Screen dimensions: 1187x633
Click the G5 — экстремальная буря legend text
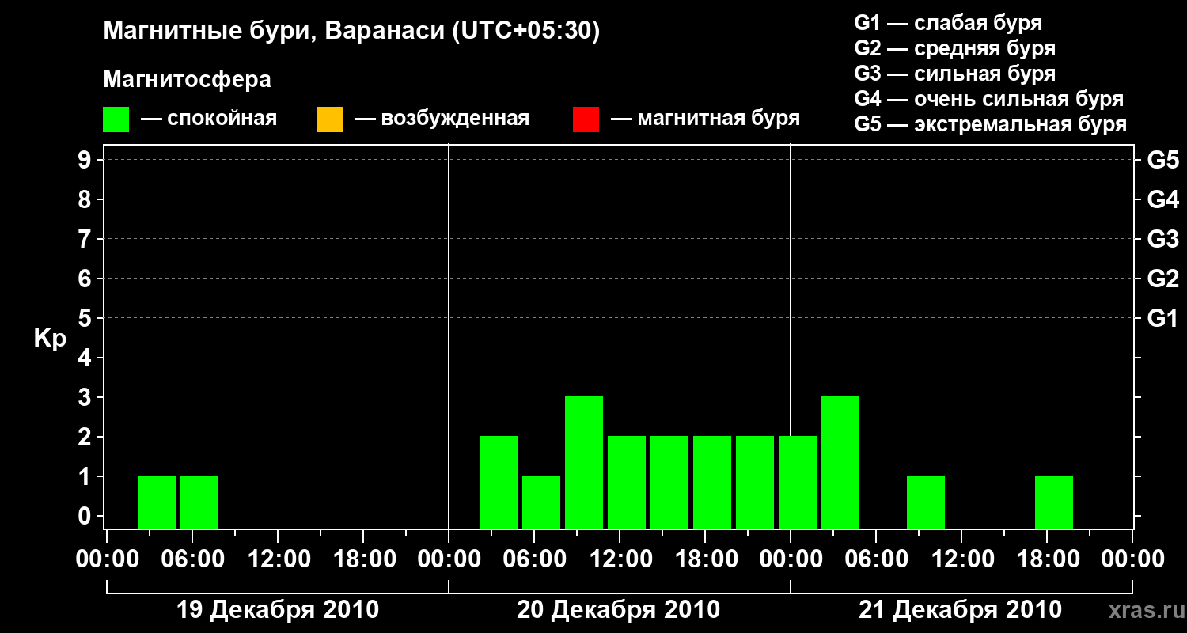(x=991, y=124)
